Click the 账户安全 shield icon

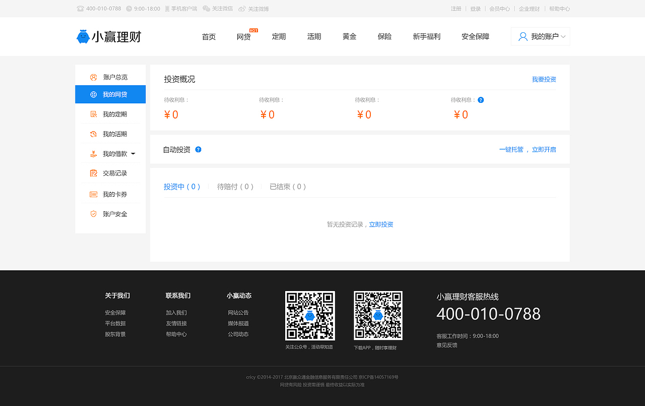click(x=93, y=213)
